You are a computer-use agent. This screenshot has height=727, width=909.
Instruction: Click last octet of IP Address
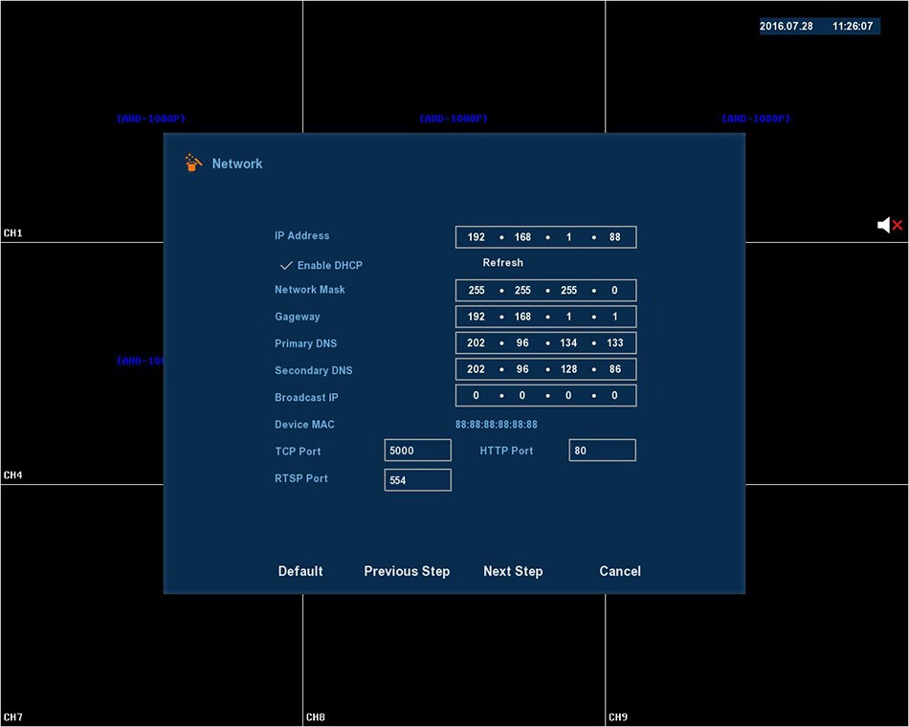click(x=614, y=237)
